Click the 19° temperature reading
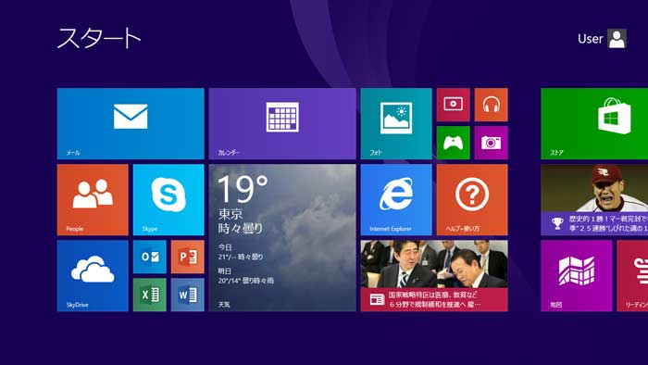 pyautogui.click(x=243, y=188)
